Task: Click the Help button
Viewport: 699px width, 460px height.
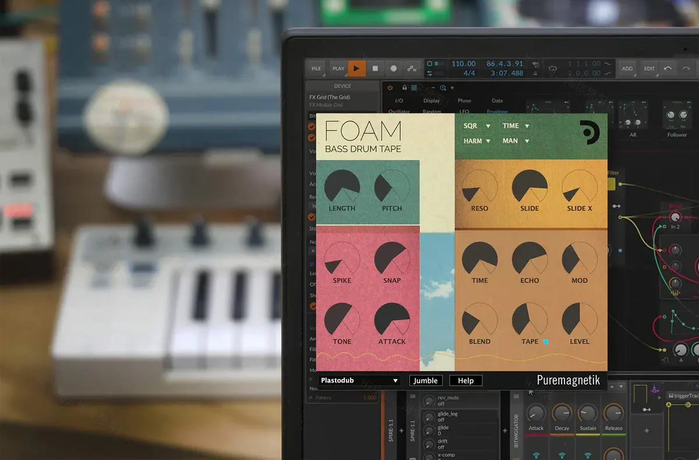Action: click(x=465, y=380)
